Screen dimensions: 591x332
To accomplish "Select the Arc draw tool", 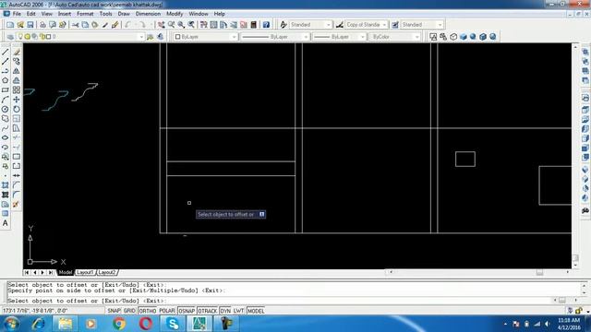I will point(6,100).
